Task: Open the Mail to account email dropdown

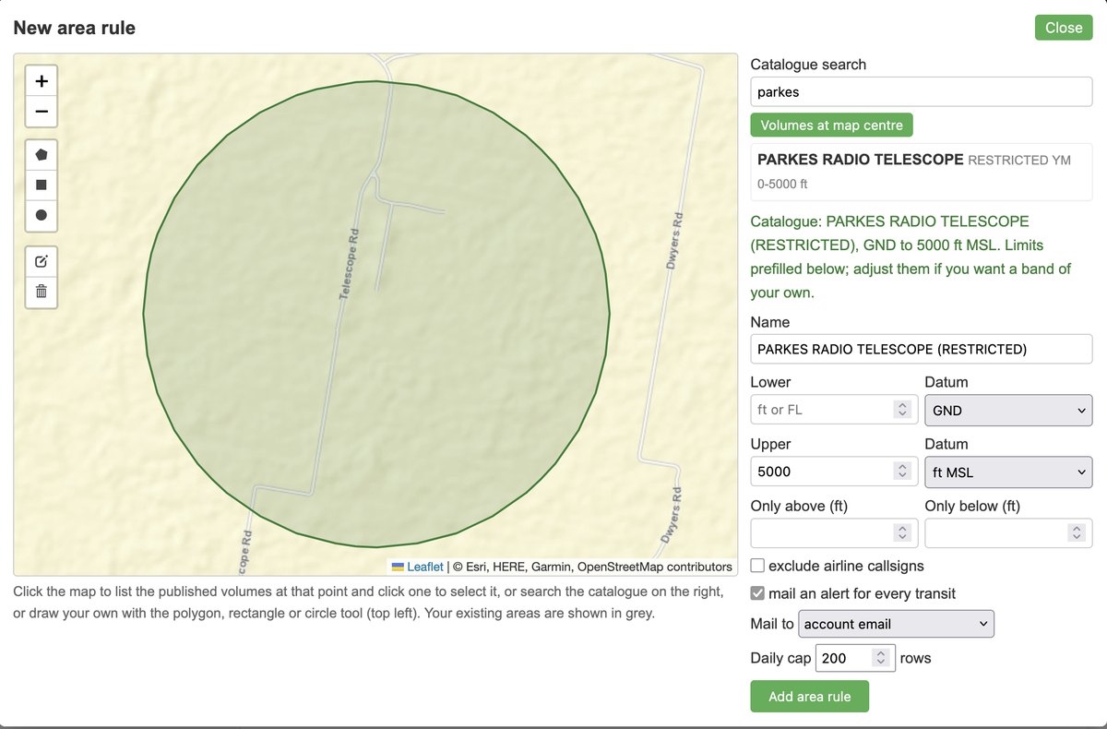Action: (896, 624)
